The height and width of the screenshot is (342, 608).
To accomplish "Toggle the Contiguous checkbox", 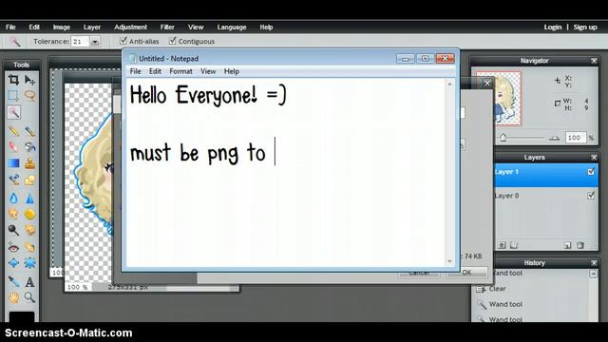I will coord(173,40).
